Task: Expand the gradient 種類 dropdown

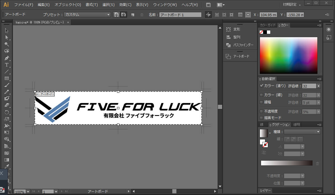Action: (x=302, y=132)
